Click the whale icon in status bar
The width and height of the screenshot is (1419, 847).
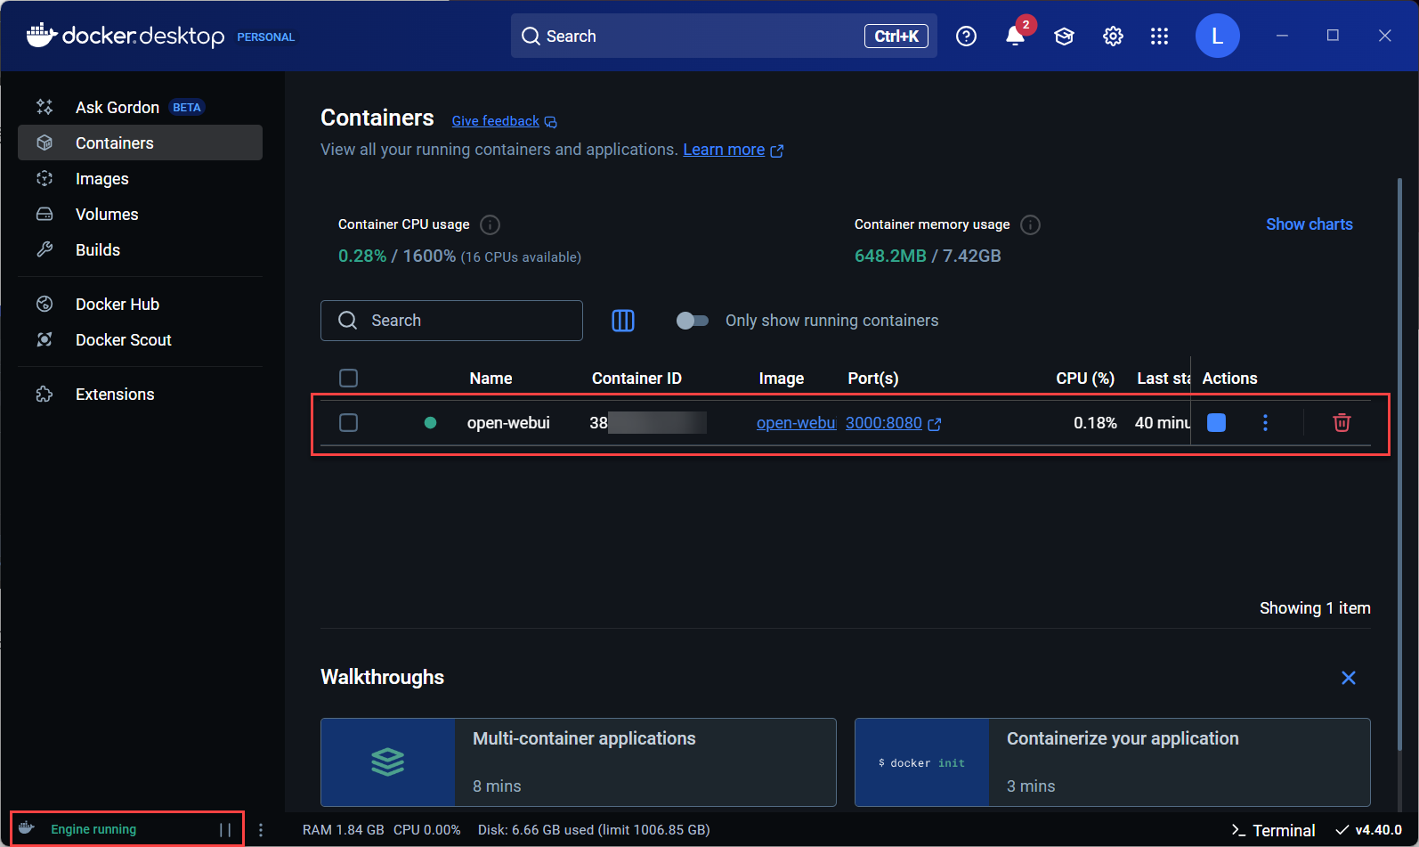pos(27,828)
